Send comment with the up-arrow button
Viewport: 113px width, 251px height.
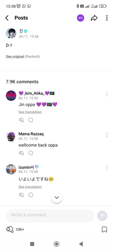pyautogui.click(x=102, y=216)
